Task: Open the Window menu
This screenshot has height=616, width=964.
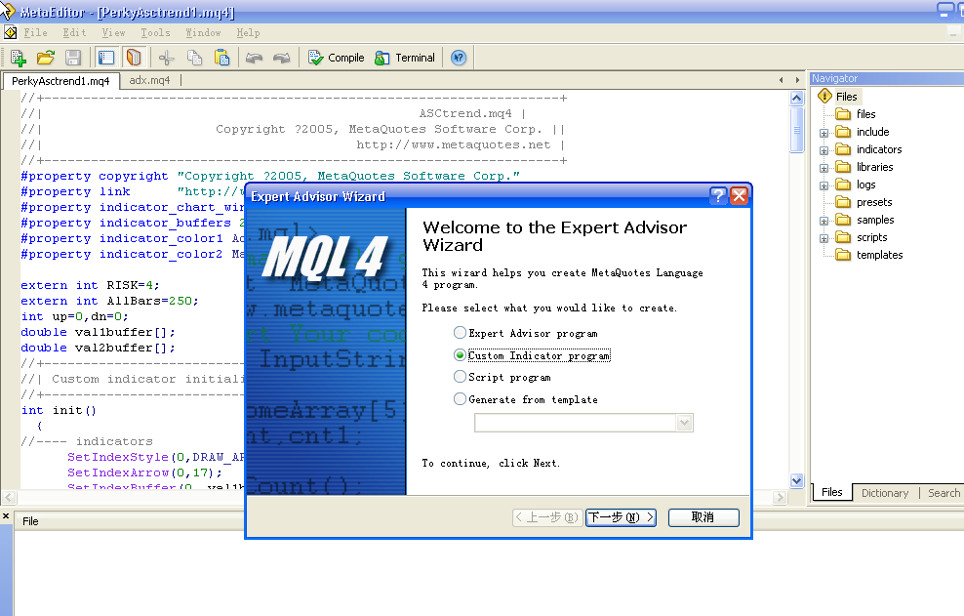Action: click(204, 32)
